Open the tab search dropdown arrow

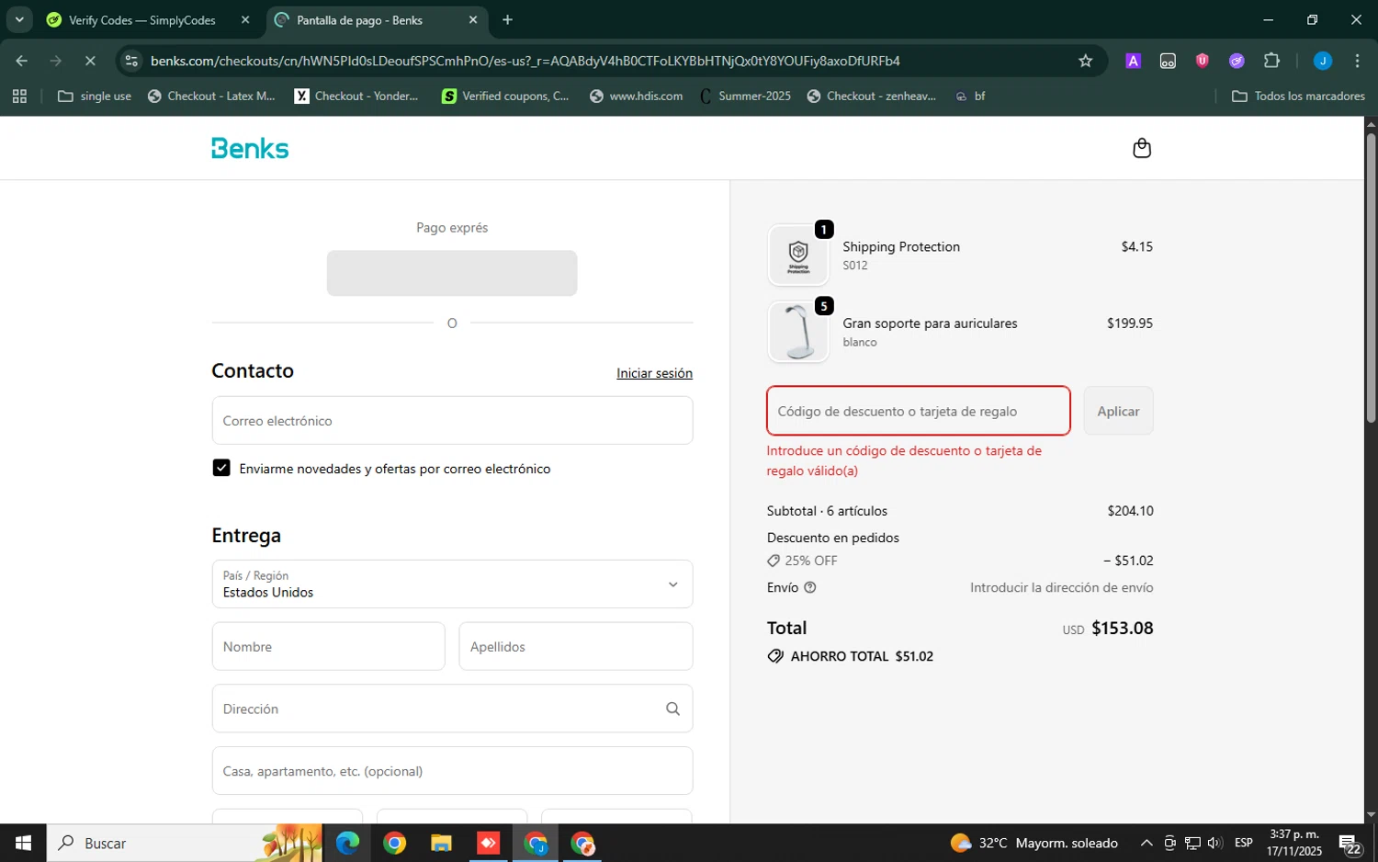pos(18,19)
